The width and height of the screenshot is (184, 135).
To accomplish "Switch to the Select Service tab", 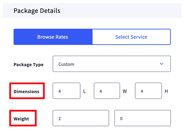I will [x=131, y=37].
